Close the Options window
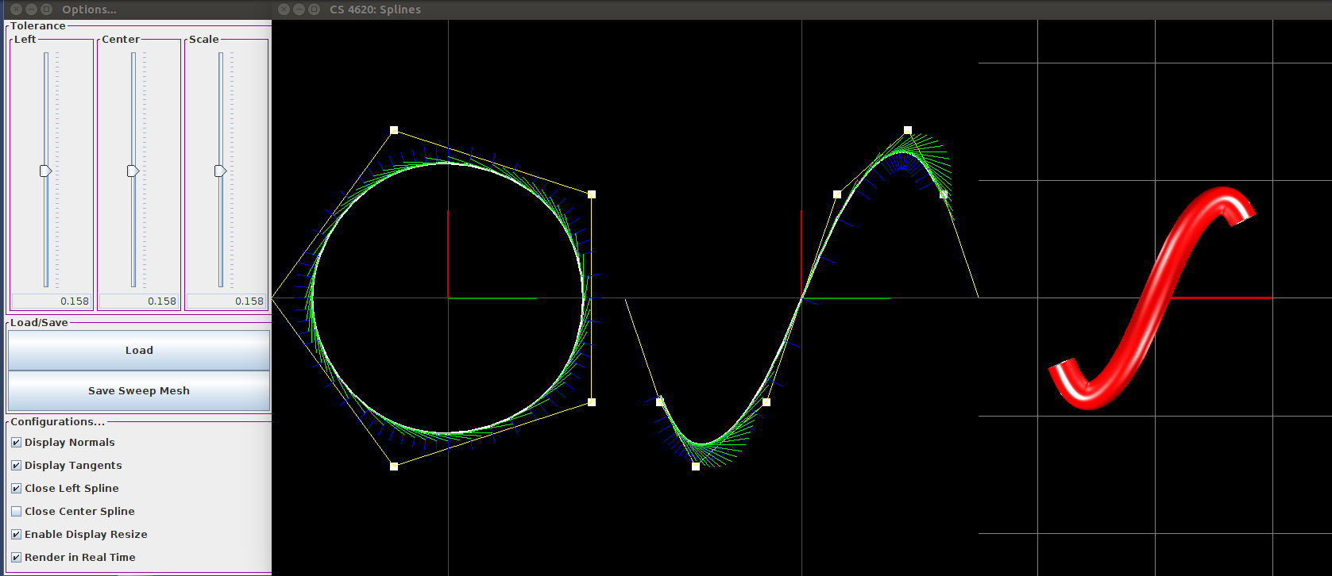1332x576 pixels. point(16,10)
